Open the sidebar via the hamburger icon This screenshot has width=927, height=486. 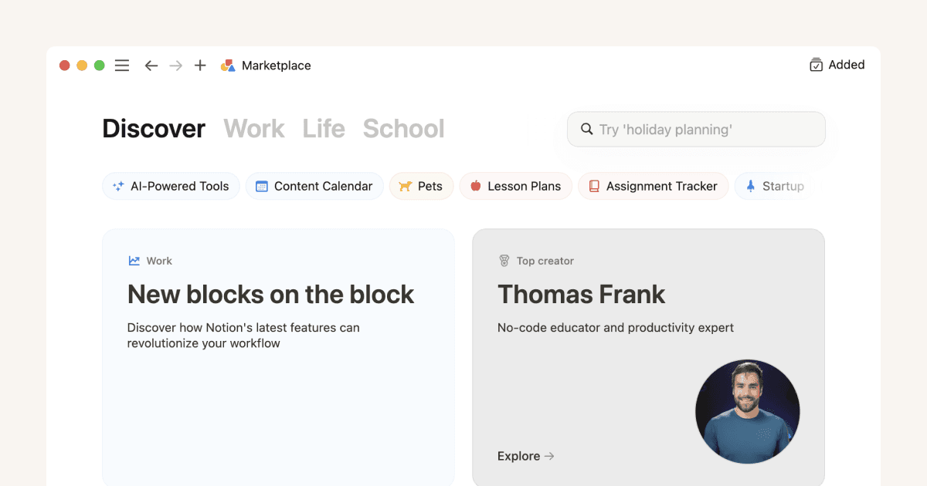[121, 65]
